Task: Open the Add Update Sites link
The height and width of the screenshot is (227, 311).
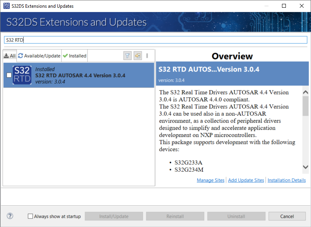Action: [x=246, y=180]
